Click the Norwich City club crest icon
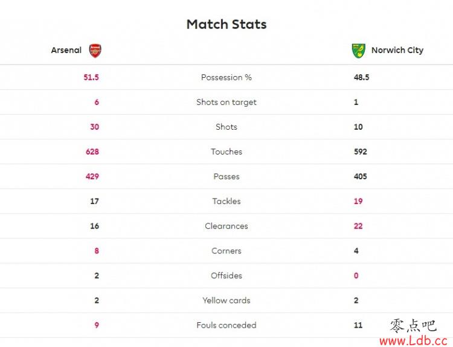Viewport: 453px width, 347px height. (x=359, y=51)
